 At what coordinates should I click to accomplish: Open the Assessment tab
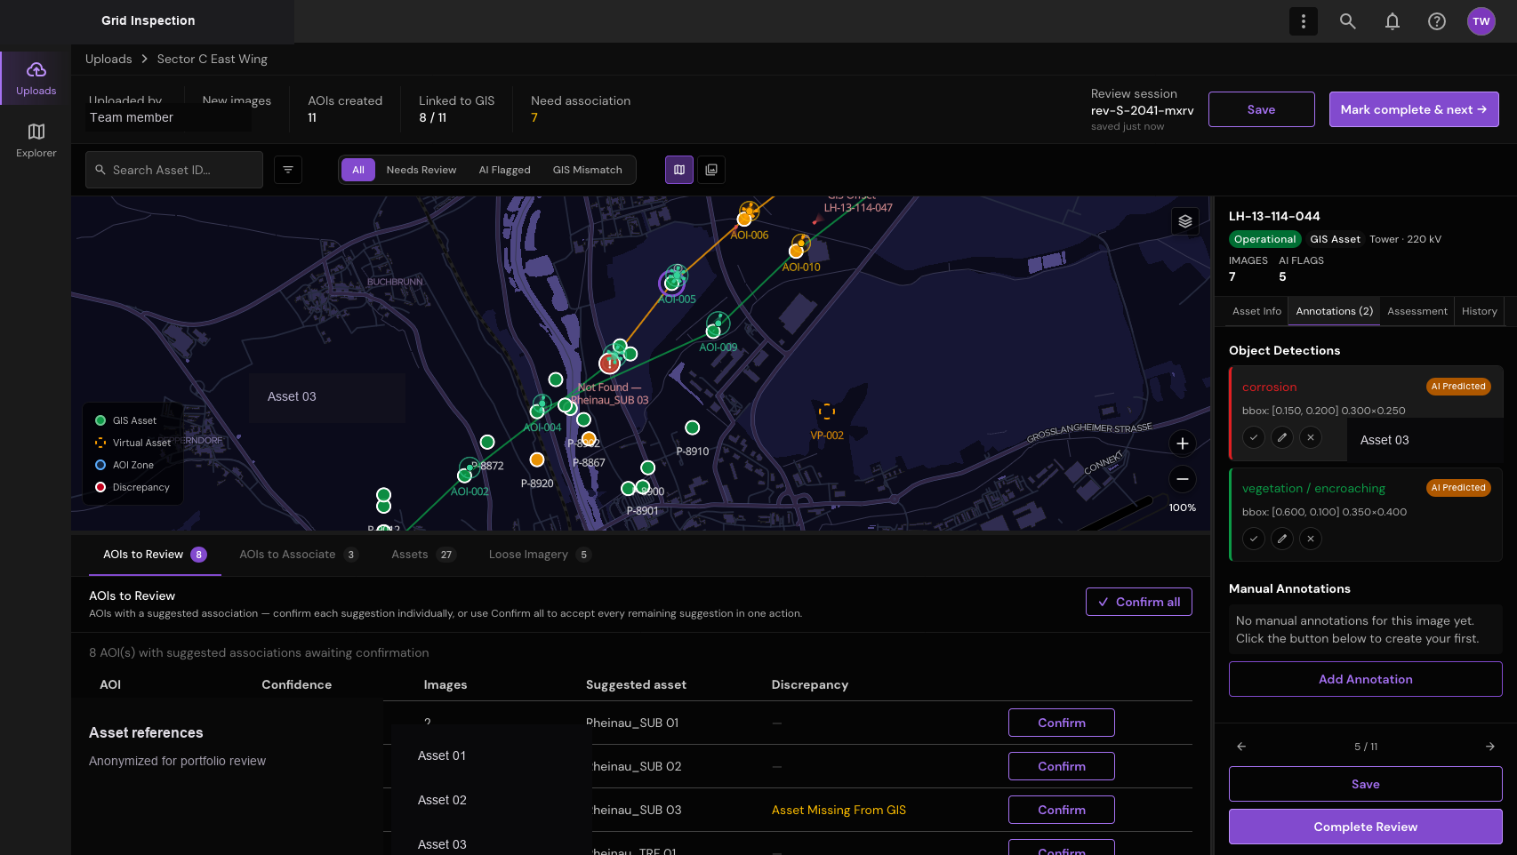pos(1417,311)
